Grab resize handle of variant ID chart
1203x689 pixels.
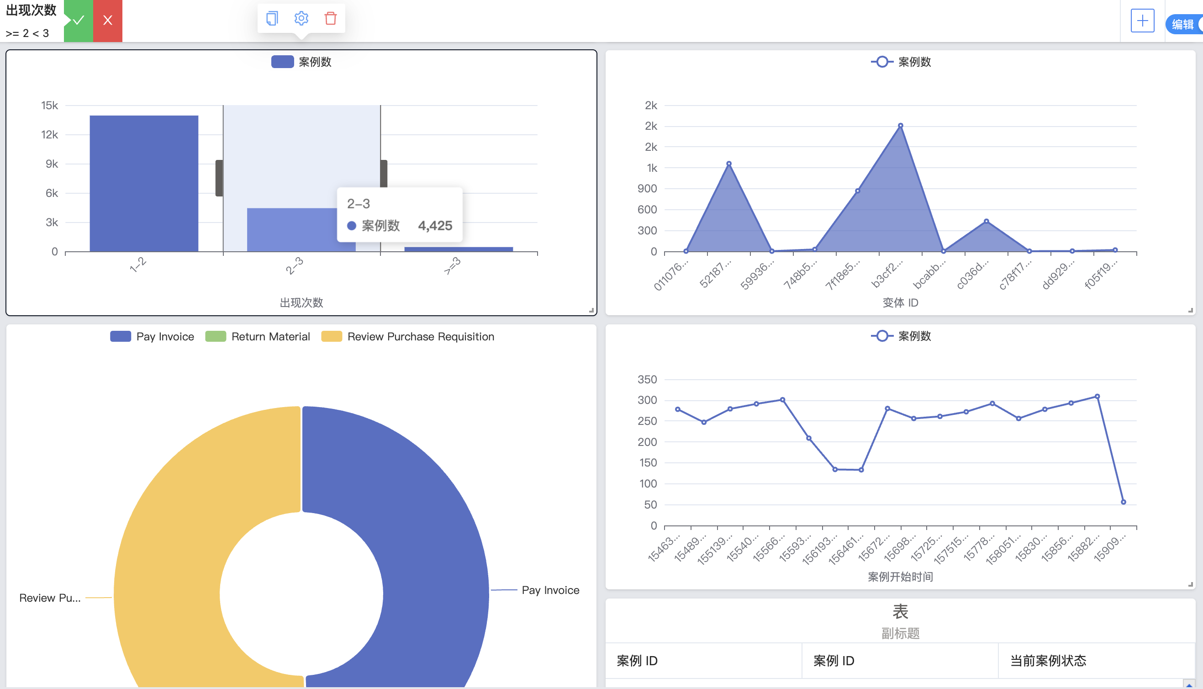pos(1190,310)
